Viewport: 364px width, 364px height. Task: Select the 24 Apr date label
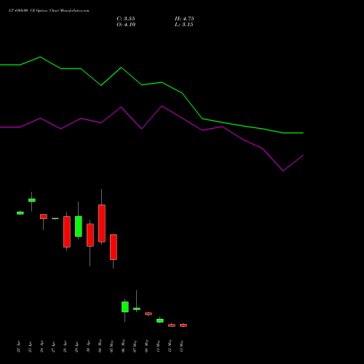(42, 347)
